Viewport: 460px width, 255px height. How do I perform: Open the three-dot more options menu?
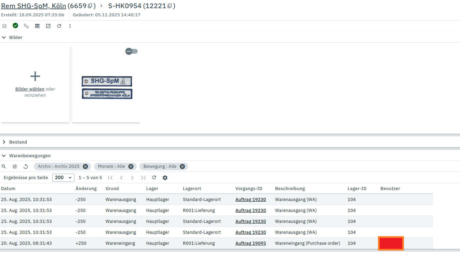click(x=70, y=26)
